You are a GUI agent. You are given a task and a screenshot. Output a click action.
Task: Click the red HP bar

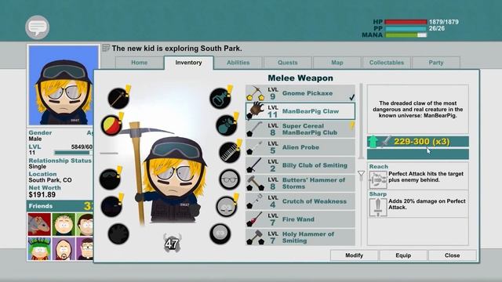(406, 22)
